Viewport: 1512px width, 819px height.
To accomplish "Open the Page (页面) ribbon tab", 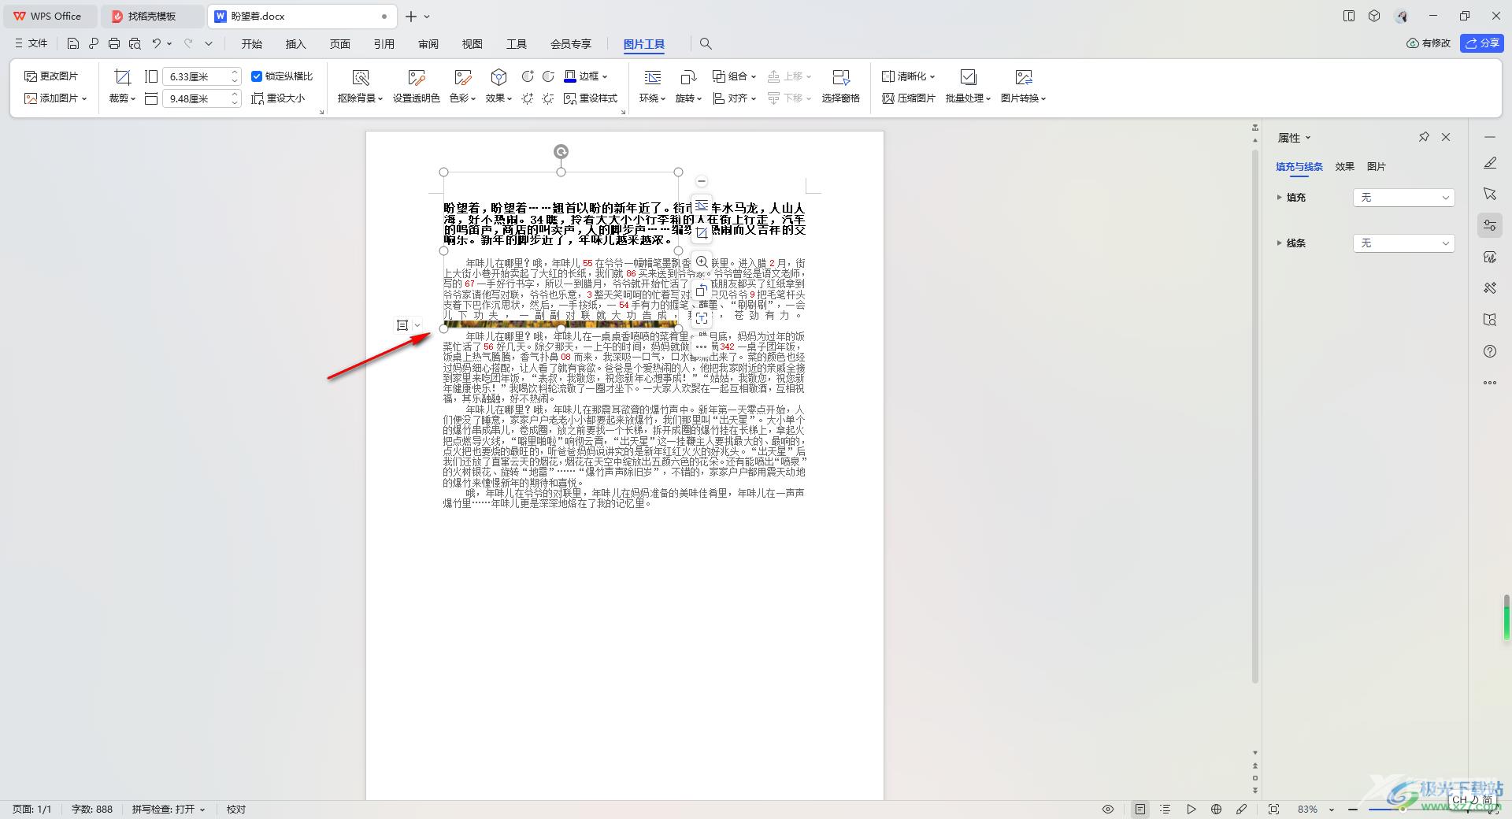I will [340, 44].
